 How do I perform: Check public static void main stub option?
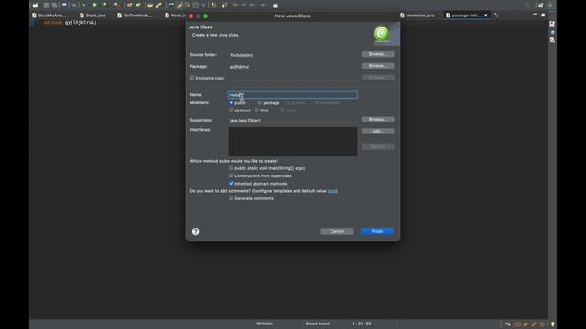click(x=231, y=168)
